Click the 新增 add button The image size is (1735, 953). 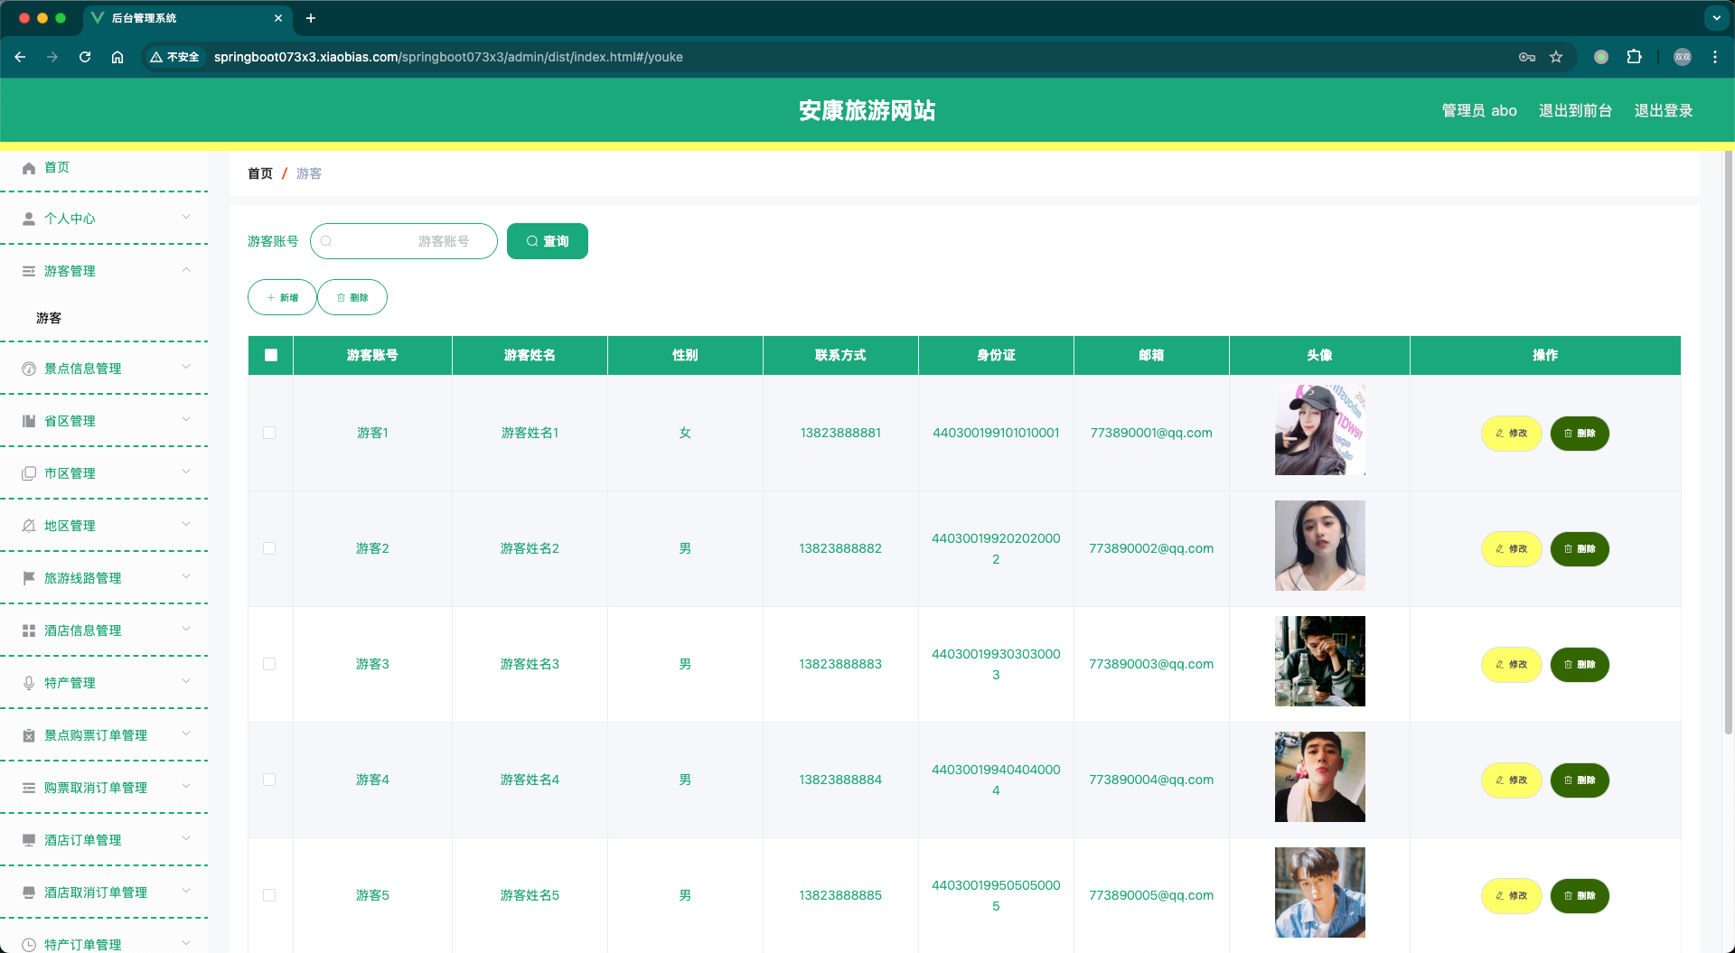click(282, 297)
